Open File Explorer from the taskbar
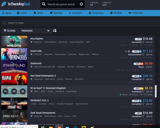The image size is (160, 128). pos(51,127)
